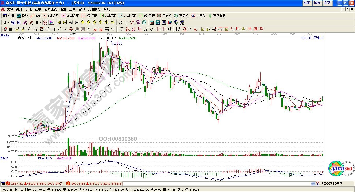Toggle the flag marker toolbar button
The width and height of the screenshot is (355, 192).
click(51, 22)
